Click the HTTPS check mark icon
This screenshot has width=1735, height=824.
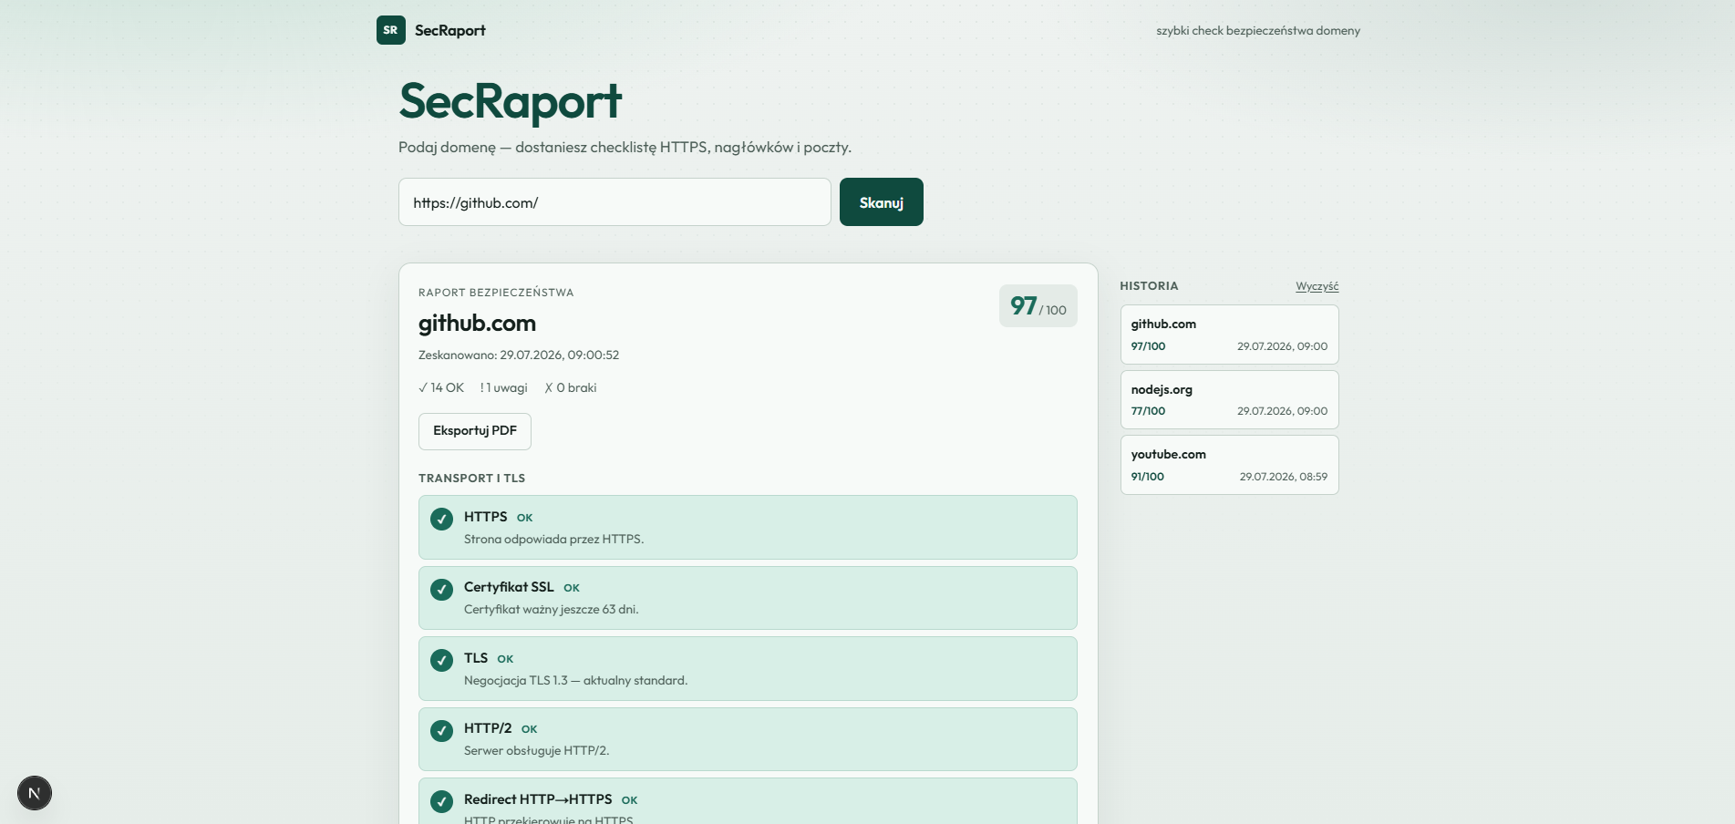click(441, 520)
